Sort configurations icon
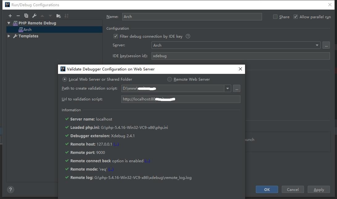Viewport: 337px width, 199px height. coord(66,16)
